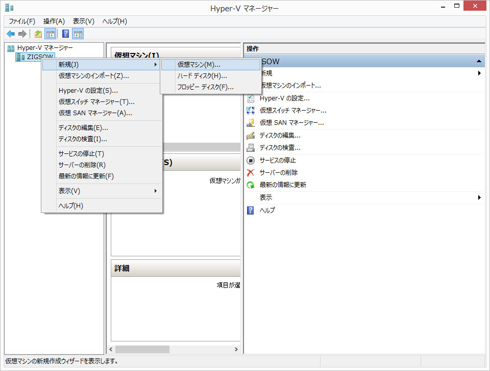Click the Hyper-V Manager tree root icon
This screenshot has height=371, width=490.
[11, 48]
